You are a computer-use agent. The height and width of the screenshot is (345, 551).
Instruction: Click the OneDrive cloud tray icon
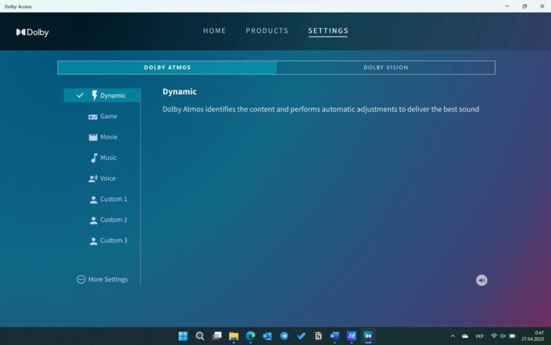point(465,336)
